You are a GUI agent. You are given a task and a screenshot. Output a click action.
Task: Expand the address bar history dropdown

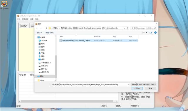pos(125,28)
